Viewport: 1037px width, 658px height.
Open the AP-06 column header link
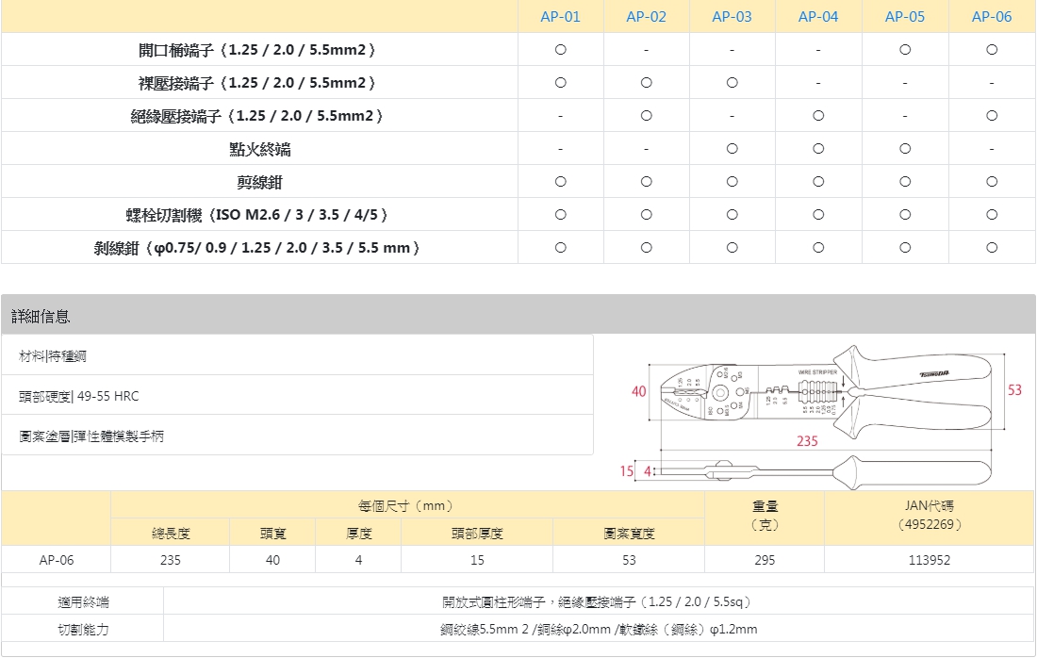[992, 17]
